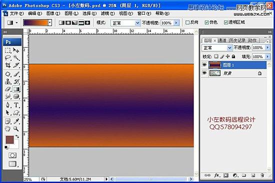The width and height of the screenshot is (275, 183).
Task: Select the Hand tool
Action: [7, 129]
